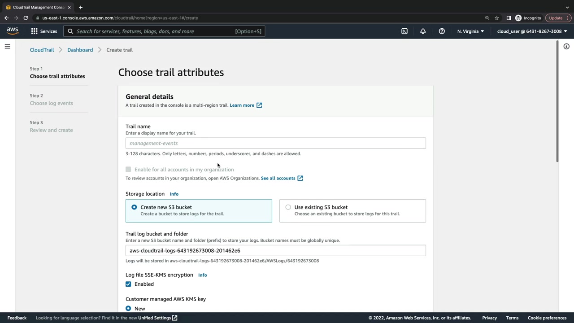Go to the CloudTrail breadcrumb

click(x=42, y=50)
